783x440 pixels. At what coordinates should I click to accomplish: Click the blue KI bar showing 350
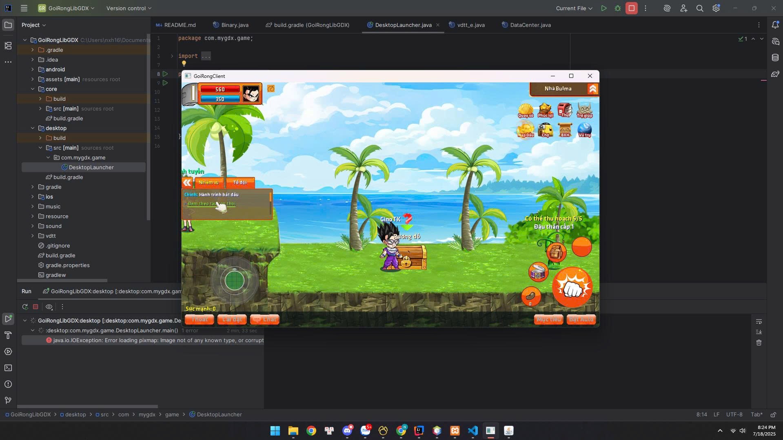[x=220, y=99]
